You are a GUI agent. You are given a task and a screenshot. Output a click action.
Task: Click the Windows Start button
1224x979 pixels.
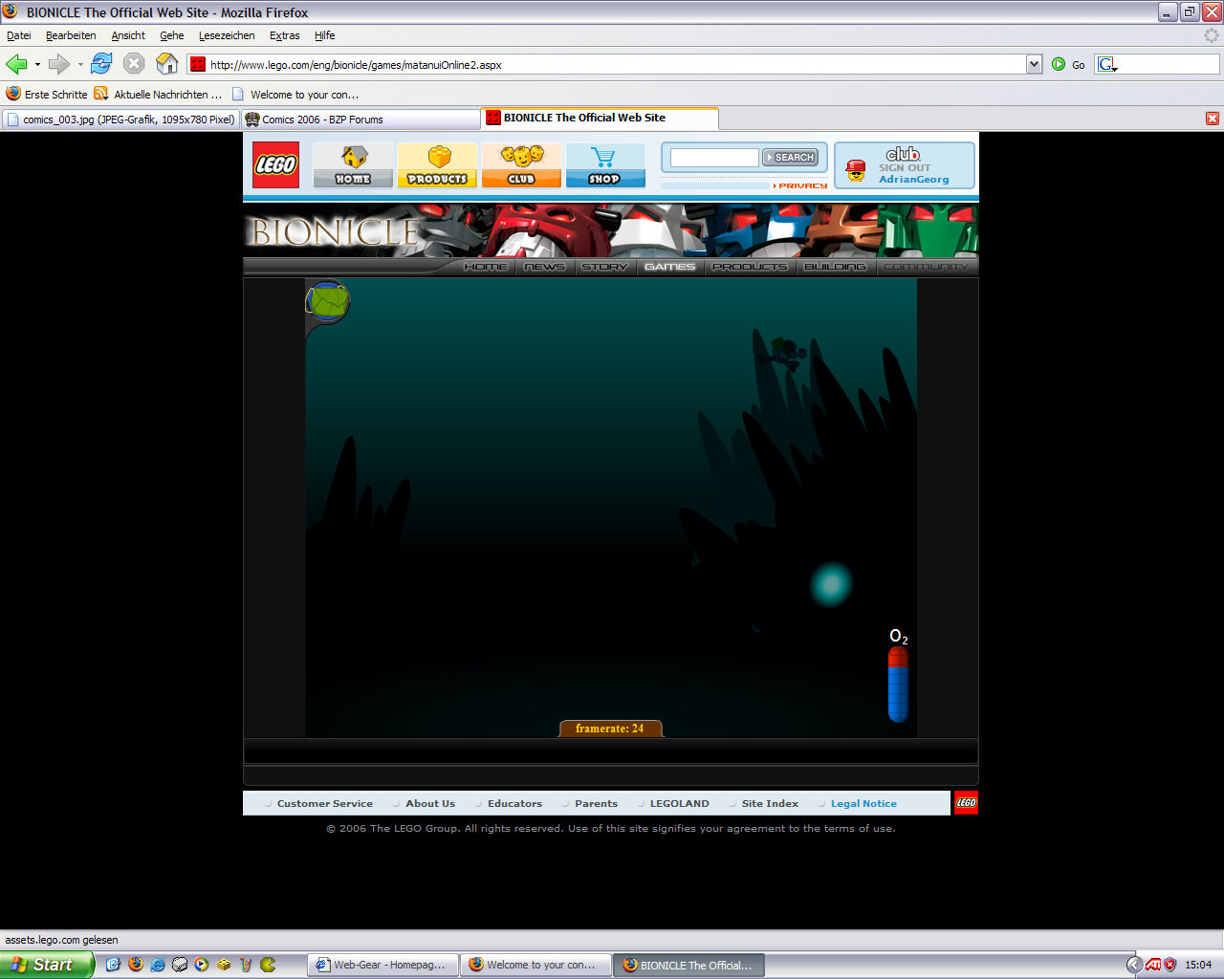click(47, 965)
